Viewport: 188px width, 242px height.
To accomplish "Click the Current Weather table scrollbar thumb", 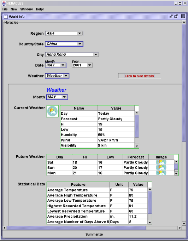I will (137, 126).
